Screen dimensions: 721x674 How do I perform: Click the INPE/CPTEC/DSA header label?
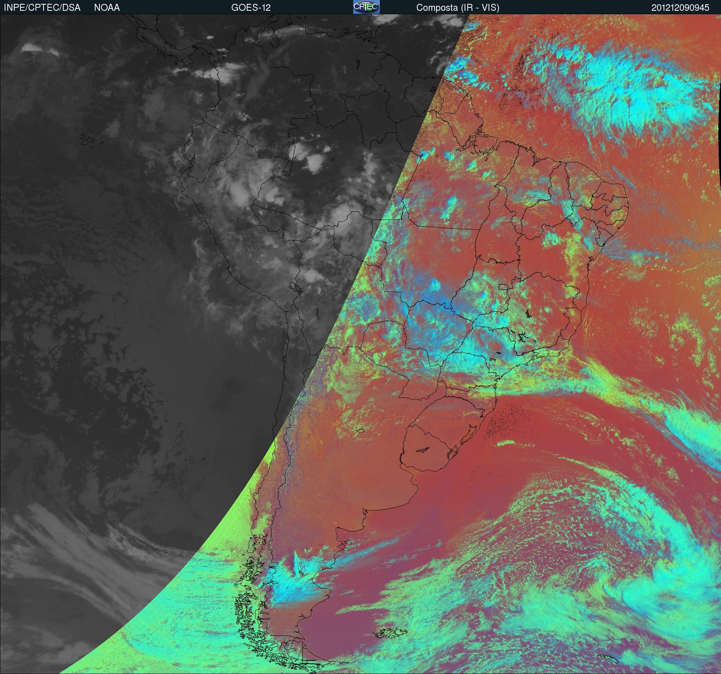(42, 8)
